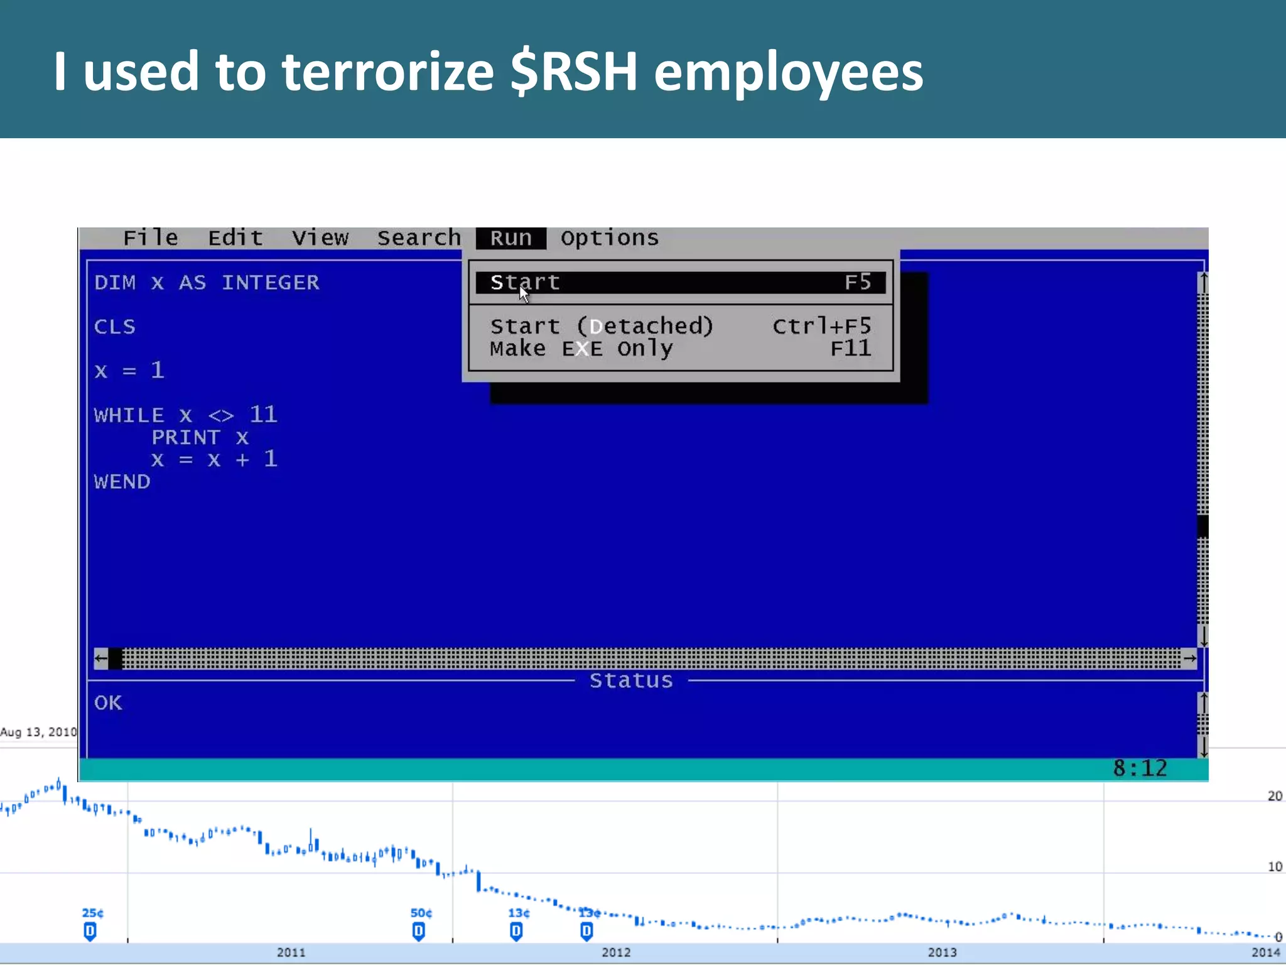Image resolution: width=1286 pixels, height=965 pixels.
Task: Click the x = x + 1 line
Action: pos(214,459)
